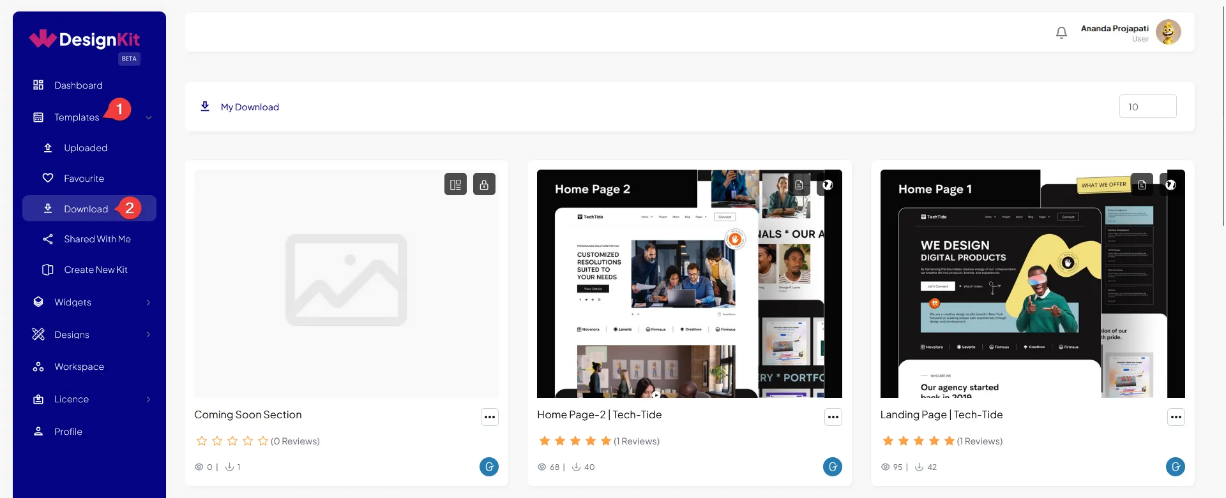Click the Home Page-2 | Tech-Tide title
This screenshot has height=498, width=1226.
[x=599, y=414]
